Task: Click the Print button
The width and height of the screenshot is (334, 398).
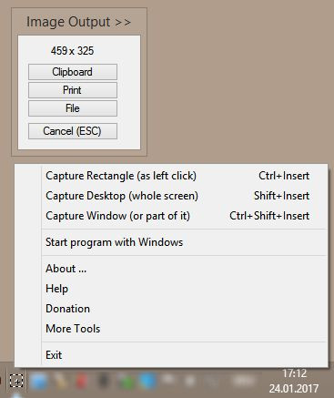Action: tap(73, 90)
